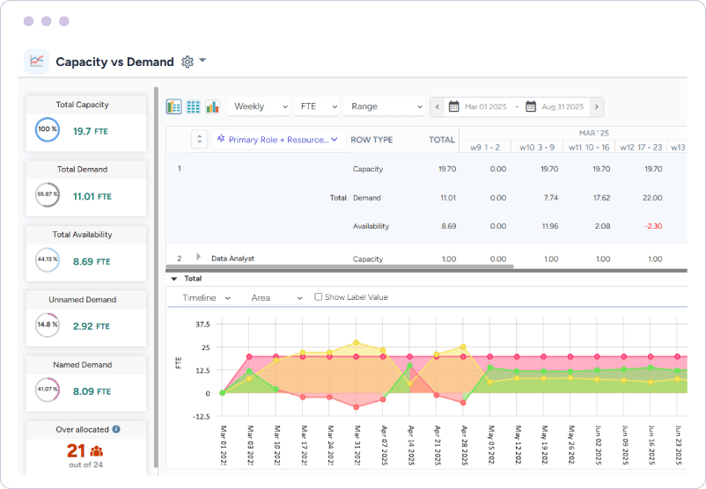Viewport: 706px width, 489px height.
Task: Click the Total Availability 44.13 % ring
Action: click(x=48, y=260)
